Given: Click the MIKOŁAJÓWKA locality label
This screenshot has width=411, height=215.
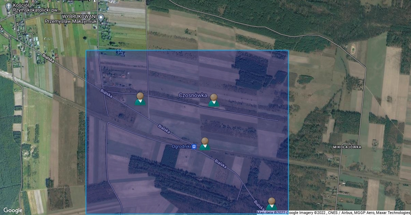Looking at the screenshot, I should click(x=347, y=147).
